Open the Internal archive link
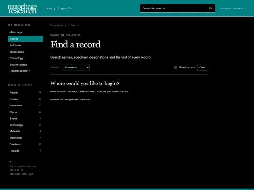Screen dimensions: 254x190 click(x=233, y=8)
